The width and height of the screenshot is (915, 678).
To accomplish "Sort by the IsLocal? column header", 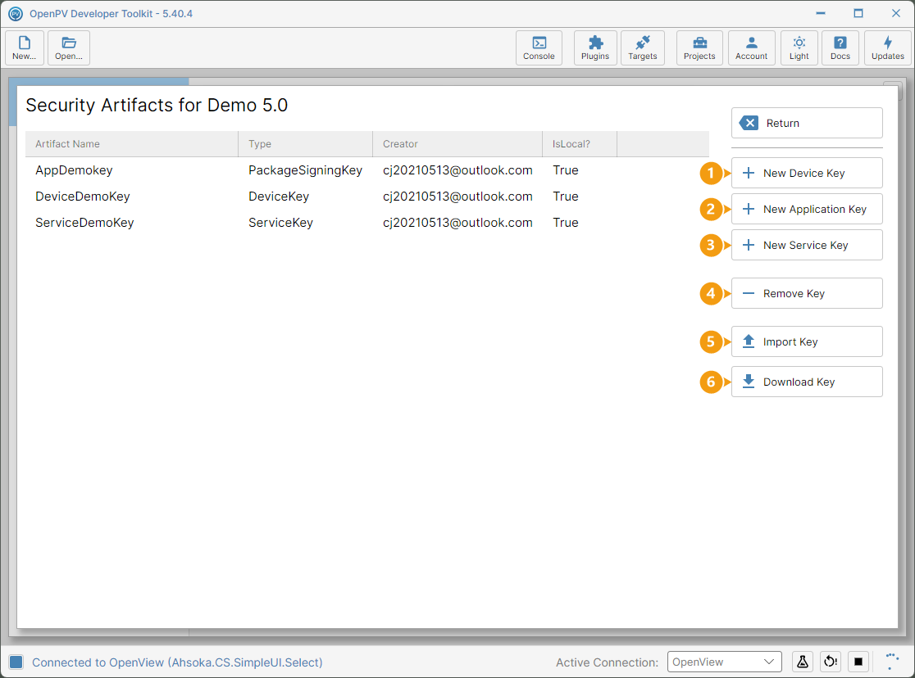I will tap(580, 144).
